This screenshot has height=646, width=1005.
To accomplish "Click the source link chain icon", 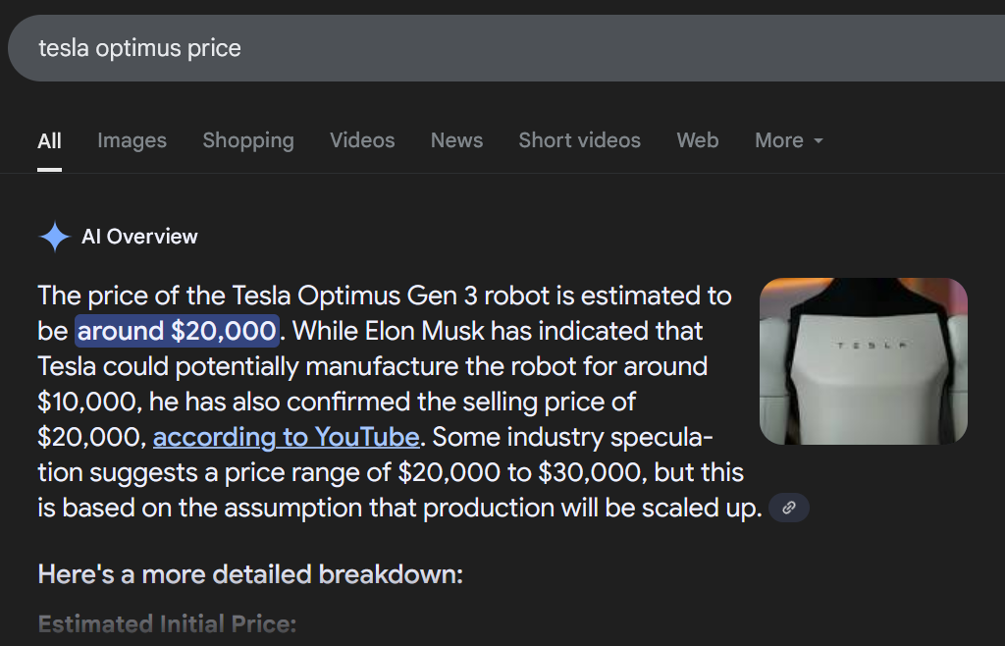I will coord(789,508).
